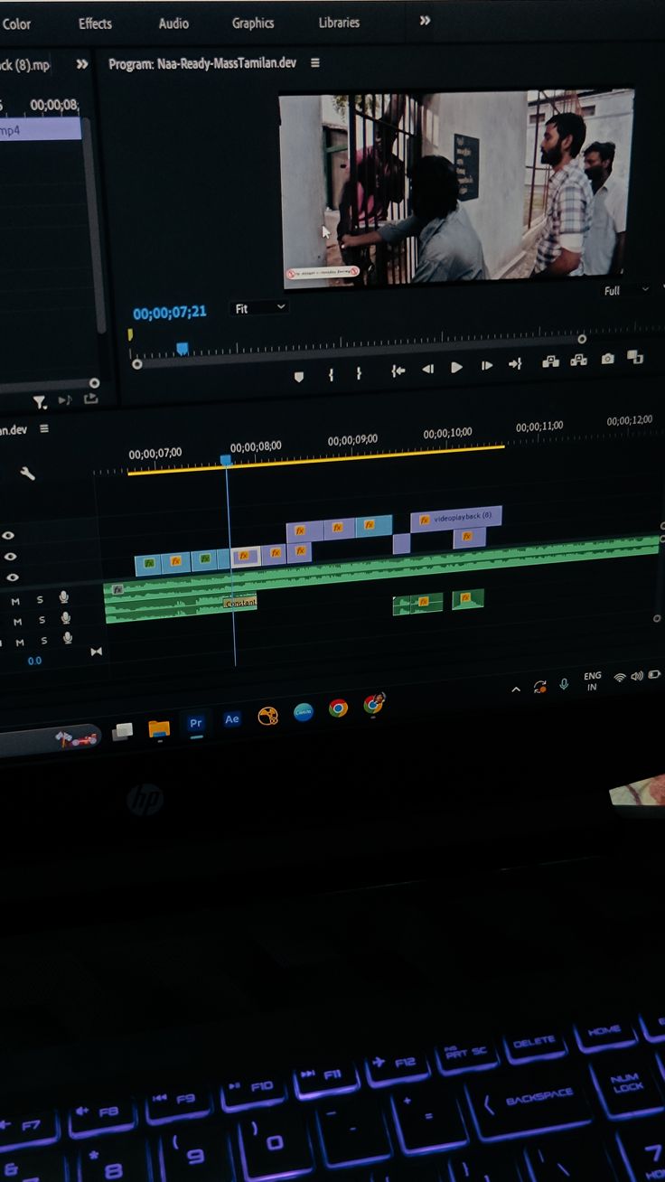Click the Add Marker icon
Screen dimensions: 665x1182
pyautogui.click(x=299, y=376)
